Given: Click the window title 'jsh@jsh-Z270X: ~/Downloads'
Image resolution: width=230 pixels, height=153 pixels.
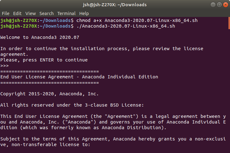Looking at the screenshot, I should [x=115, y=5].
